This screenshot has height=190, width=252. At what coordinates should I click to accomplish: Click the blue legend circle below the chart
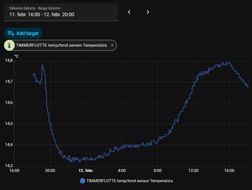click(83, 181)
